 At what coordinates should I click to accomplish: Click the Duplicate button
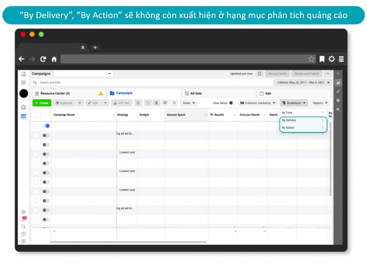tap(64, 103)
